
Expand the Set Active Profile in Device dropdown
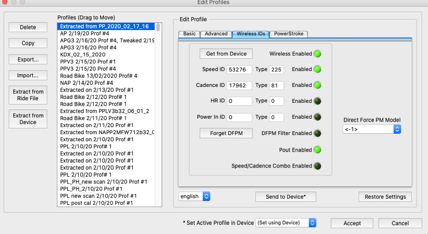coord(286,223)
